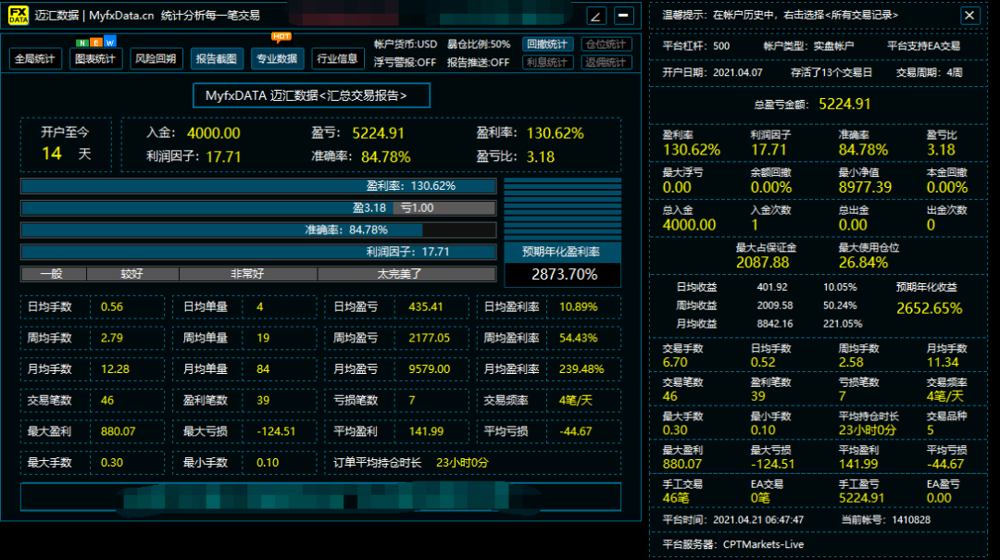Viewport: 1000px width, 560px height.
Task: Toggle the 浮亏警报 OFF setting
Action: tap(405, 62)
